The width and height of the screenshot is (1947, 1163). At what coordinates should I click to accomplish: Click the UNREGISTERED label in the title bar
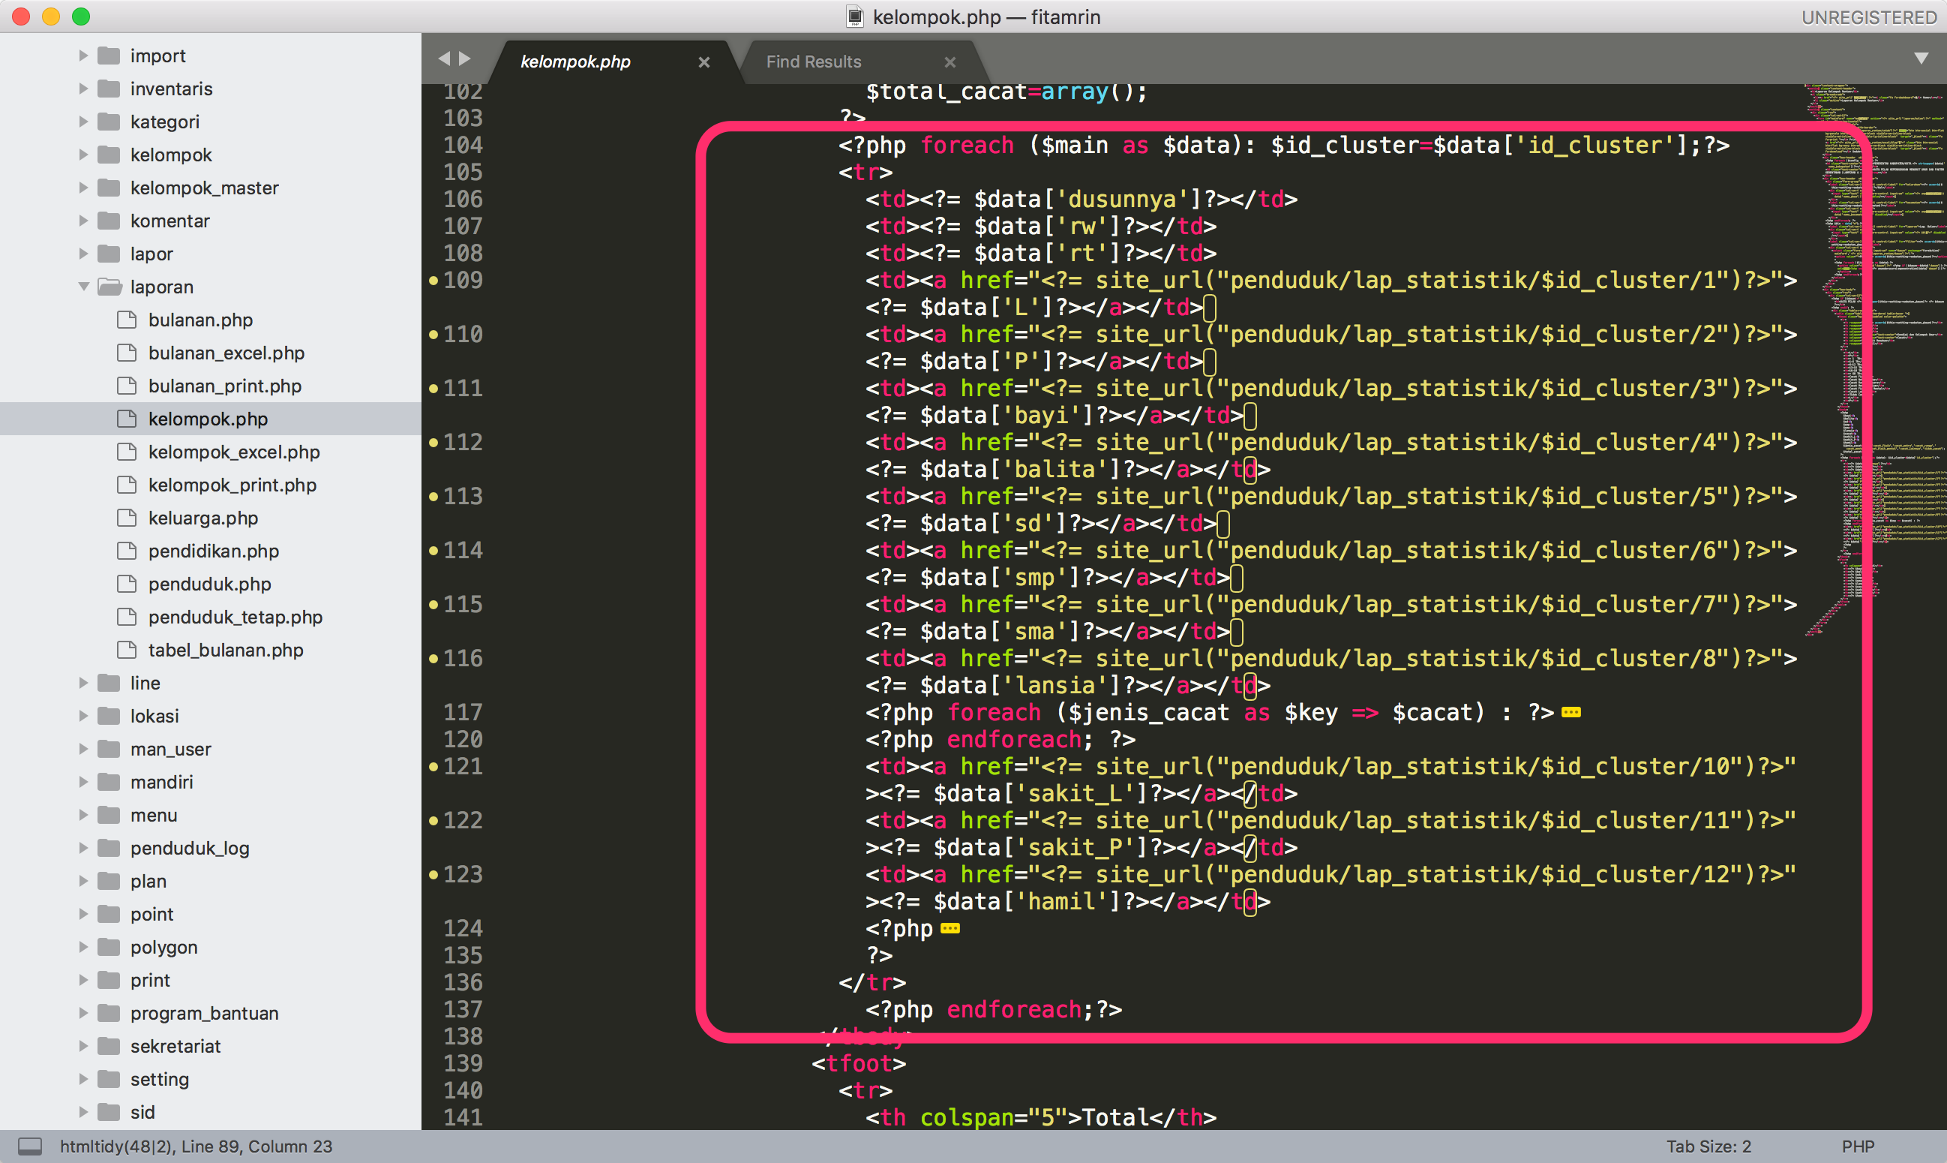[x=1869, y=17]
